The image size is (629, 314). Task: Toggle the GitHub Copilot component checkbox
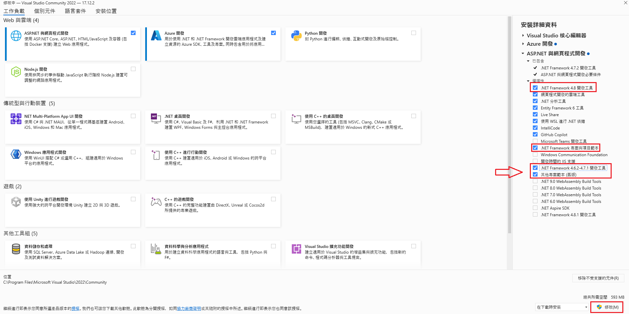(x=535, y=134)
